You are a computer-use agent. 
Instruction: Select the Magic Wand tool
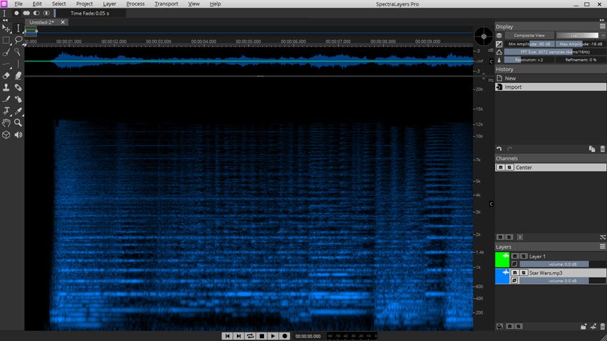(x=18, y=52)
